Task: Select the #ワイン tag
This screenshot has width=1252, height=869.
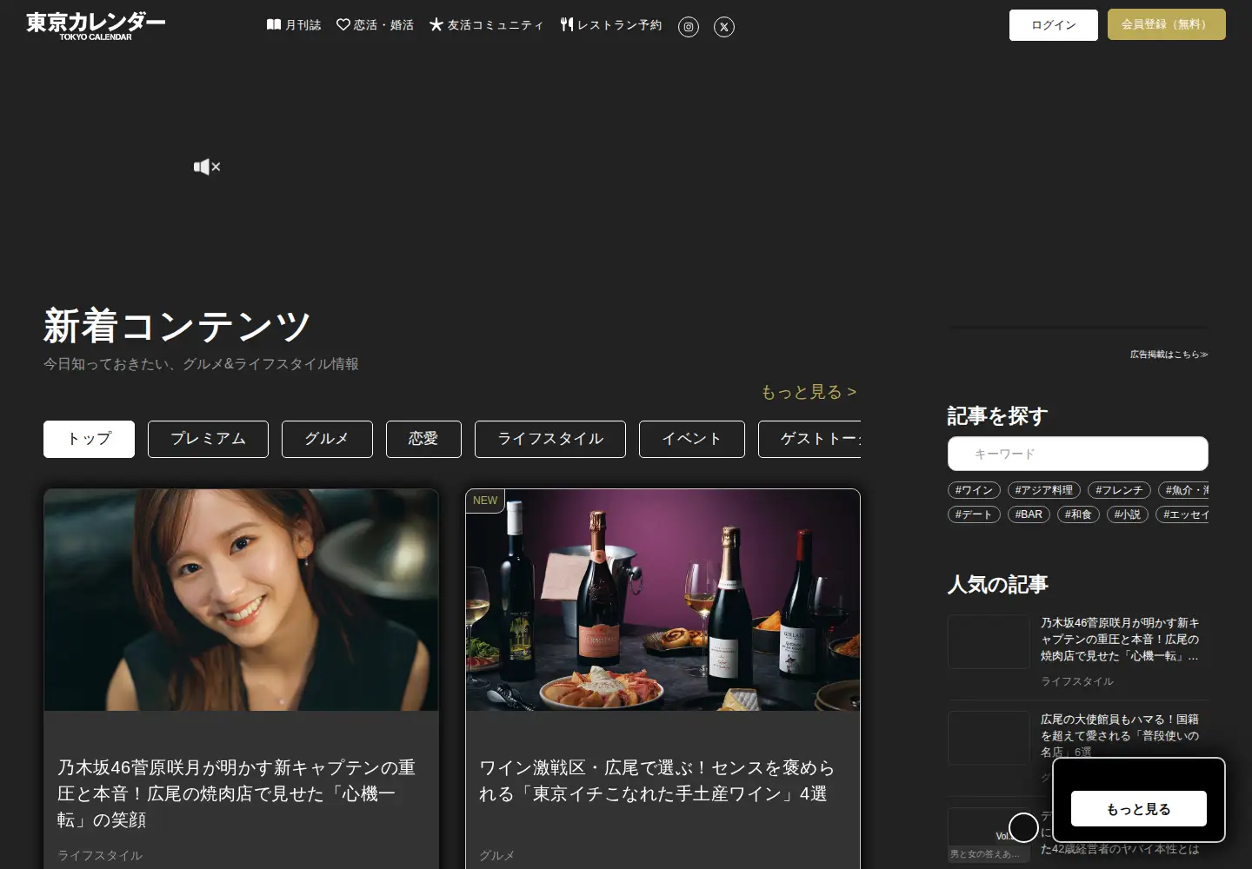Action: (974, 490)
